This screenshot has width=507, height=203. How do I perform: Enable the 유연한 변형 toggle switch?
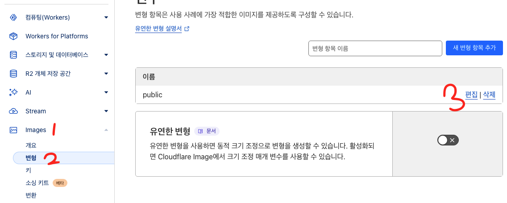click(448, 141)
